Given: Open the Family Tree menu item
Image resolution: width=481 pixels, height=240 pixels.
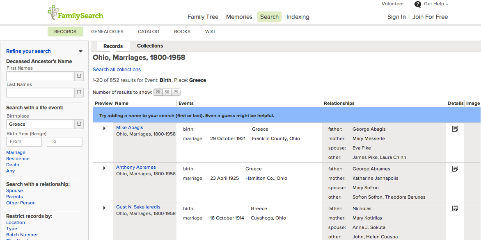Looking at the screenshot, I should (203, 17).
